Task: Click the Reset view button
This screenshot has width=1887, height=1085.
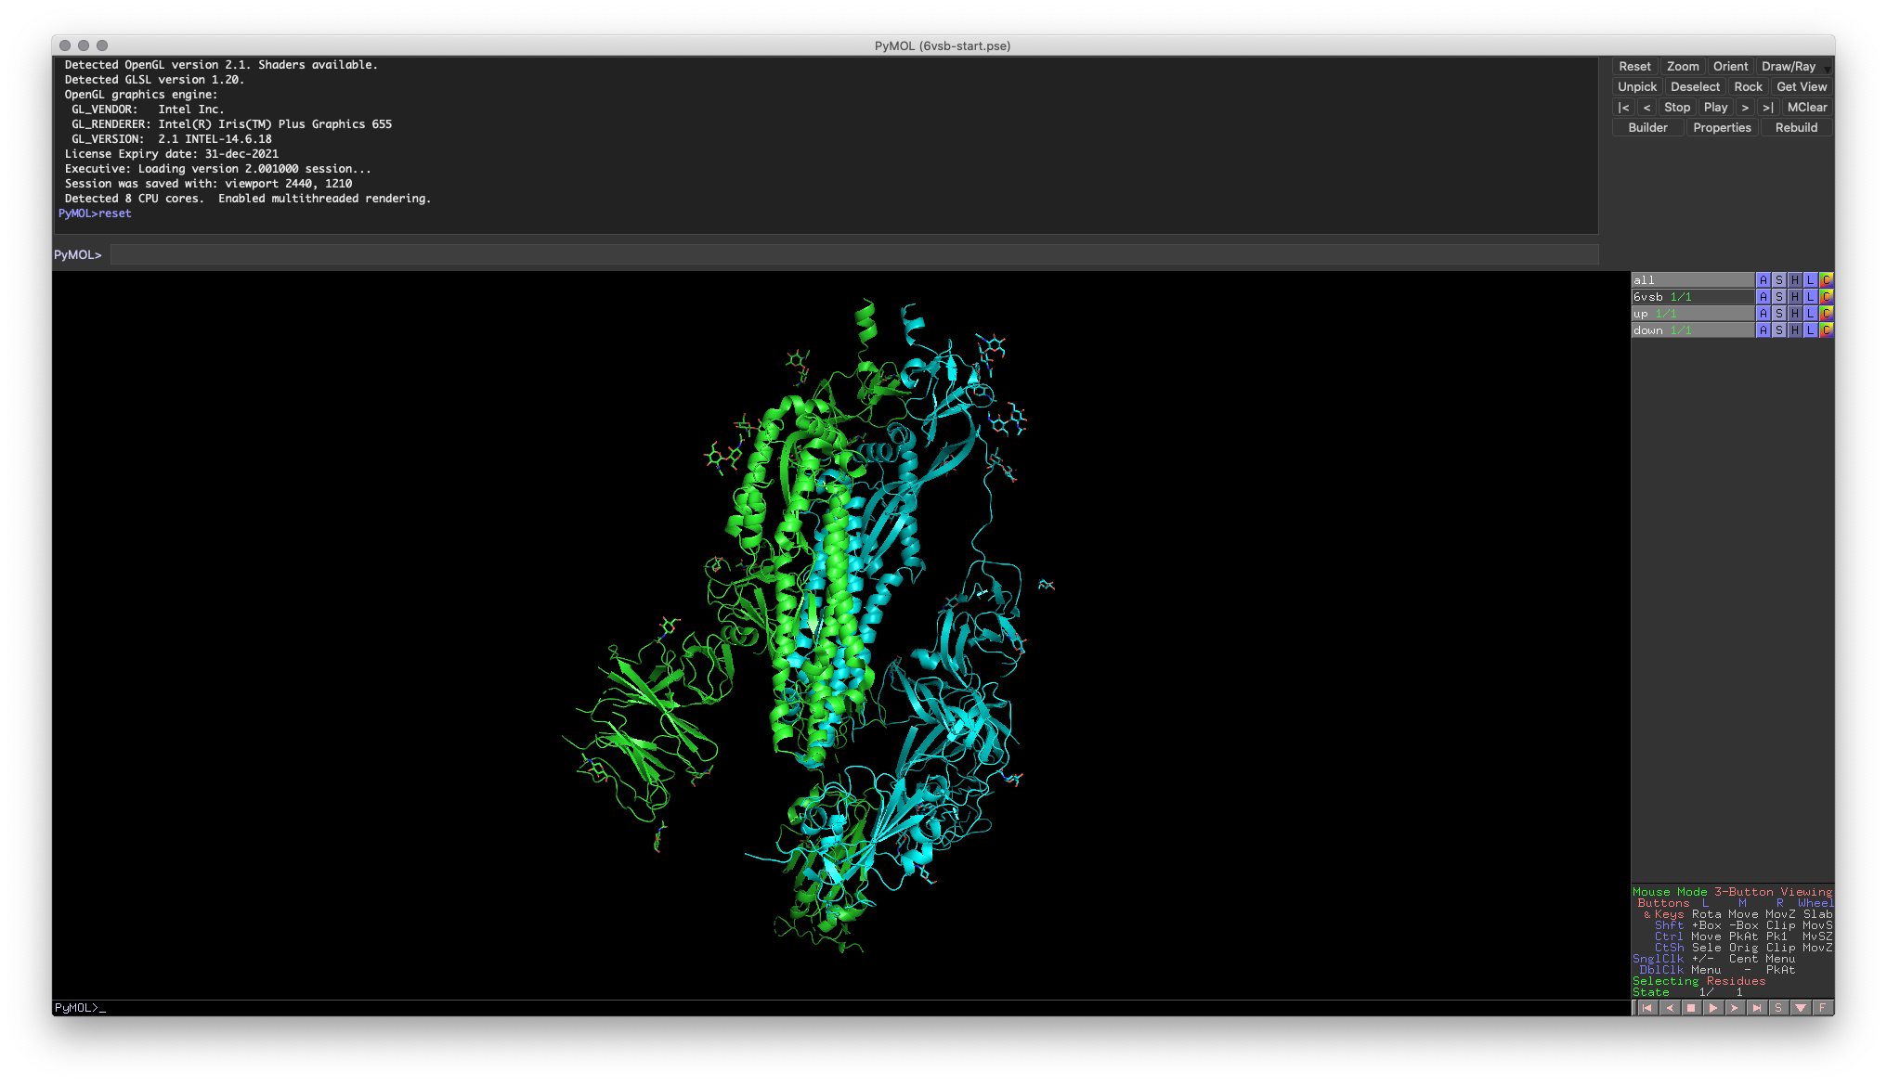Action: pos(1634,67)
